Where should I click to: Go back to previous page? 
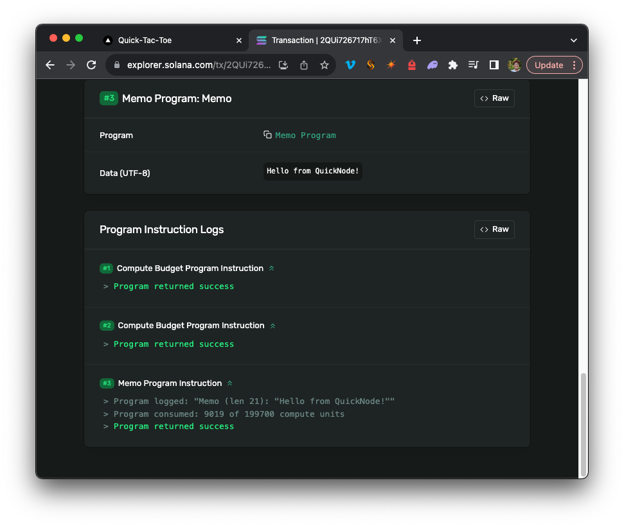(49, 65)
